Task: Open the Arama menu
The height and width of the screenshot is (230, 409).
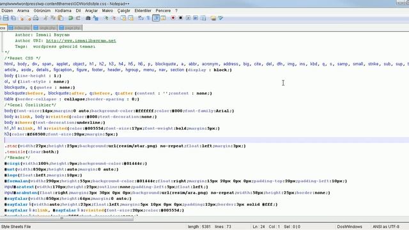Action: point(23,11)
